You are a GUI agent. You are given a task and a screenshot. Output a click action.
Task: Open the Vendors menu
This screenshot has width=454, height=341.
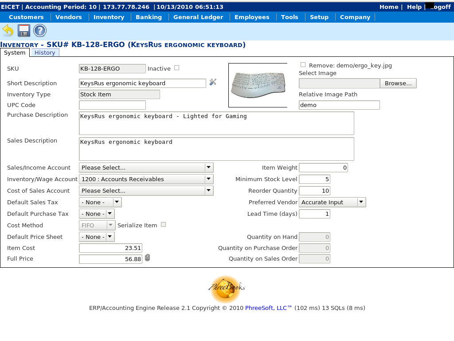pos(69,17)
